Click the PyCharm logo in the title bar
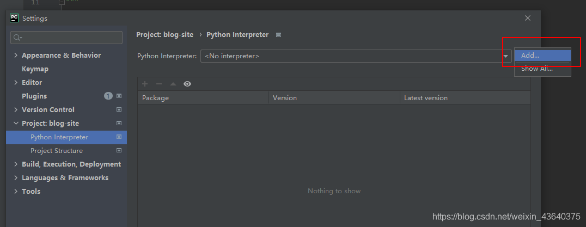Screen dimensions: 586x227 tap(14, 18)
